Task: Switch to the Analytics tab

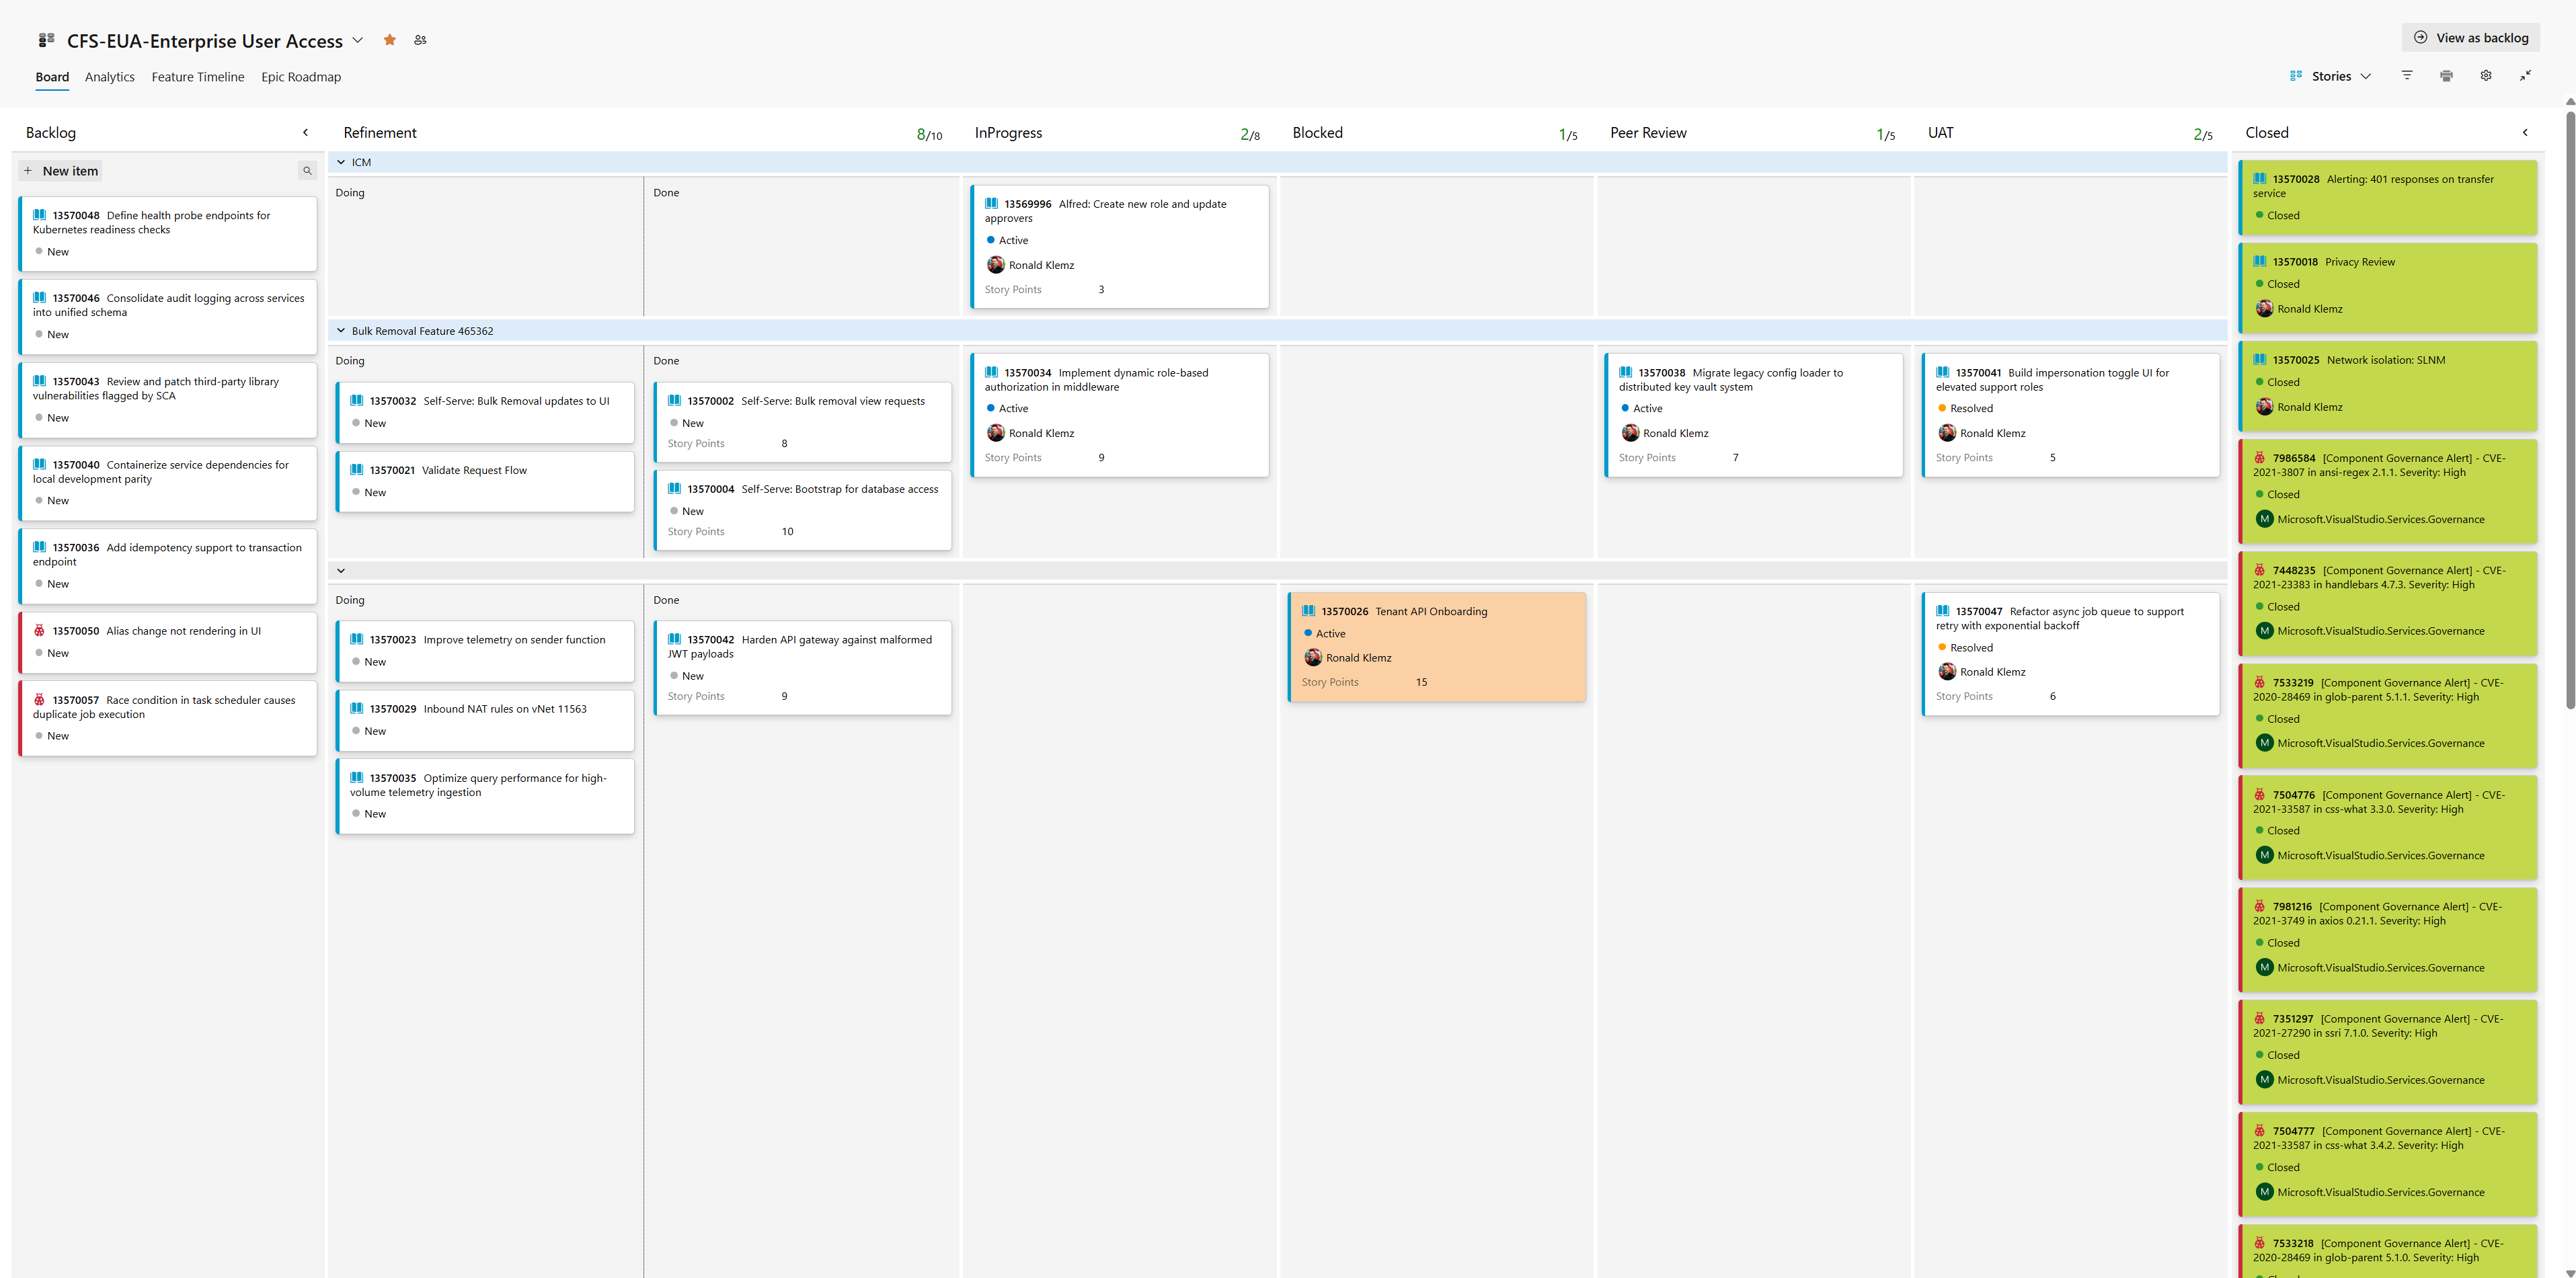Action: click(x=110, y=77)
